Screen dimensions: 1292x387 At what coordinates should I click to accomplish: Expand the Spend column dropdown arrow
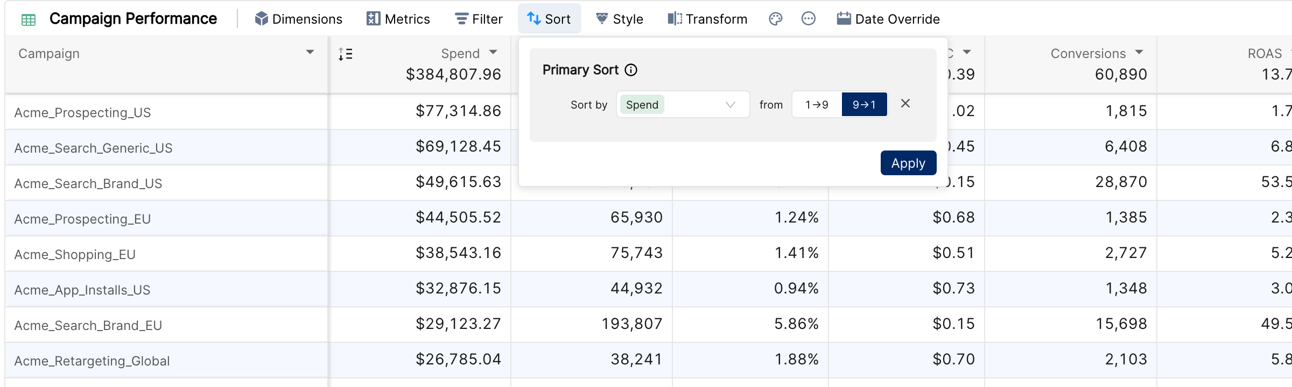click(x=493, y=52)
